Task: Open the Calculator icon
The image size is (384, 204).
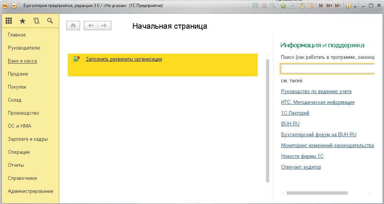Action: tap(302, 6)
